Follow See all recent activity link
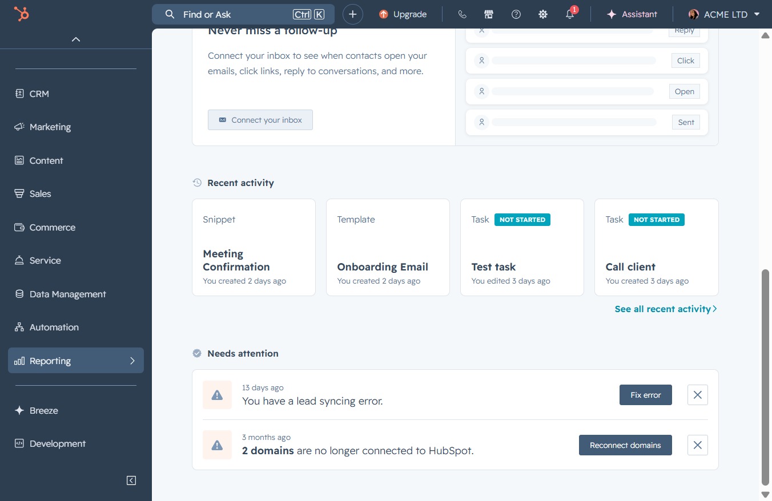Screen dimensions: 772x501 pyautogui.click(x=666, y=309)
